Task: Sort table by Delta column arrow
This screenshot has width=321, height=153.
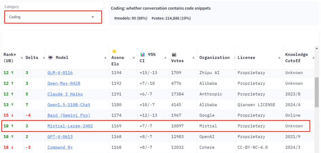Action: [x=42, y=58]
